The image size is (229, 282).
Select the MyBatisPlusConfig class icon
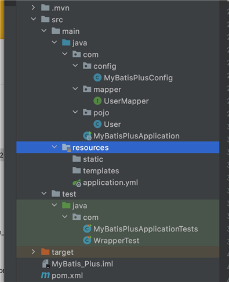(97, 78)
